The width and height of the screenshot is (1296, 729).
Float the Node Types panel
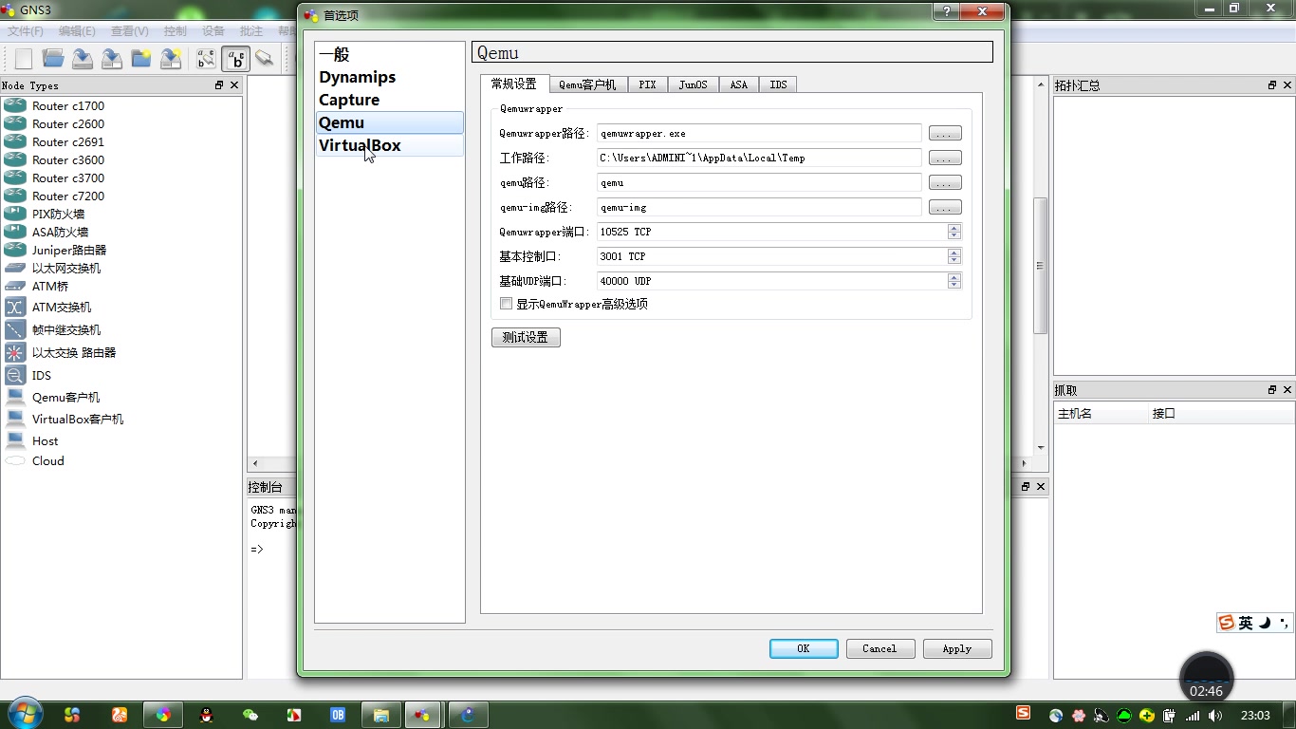point(219,85)
